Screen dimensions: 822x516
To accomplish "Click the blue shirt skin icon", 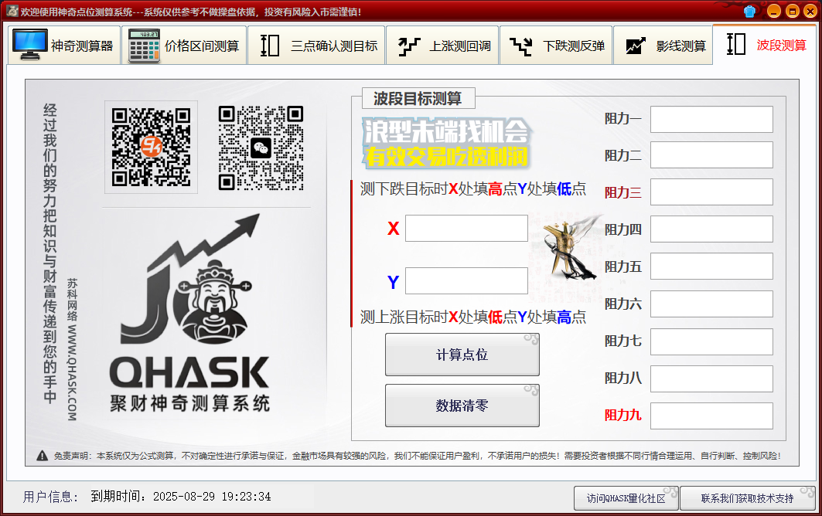I will [x=749, y=11].
